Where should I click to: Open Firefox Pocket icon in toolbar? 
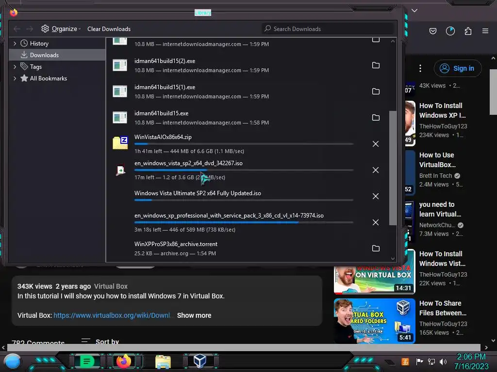point(432,31)
